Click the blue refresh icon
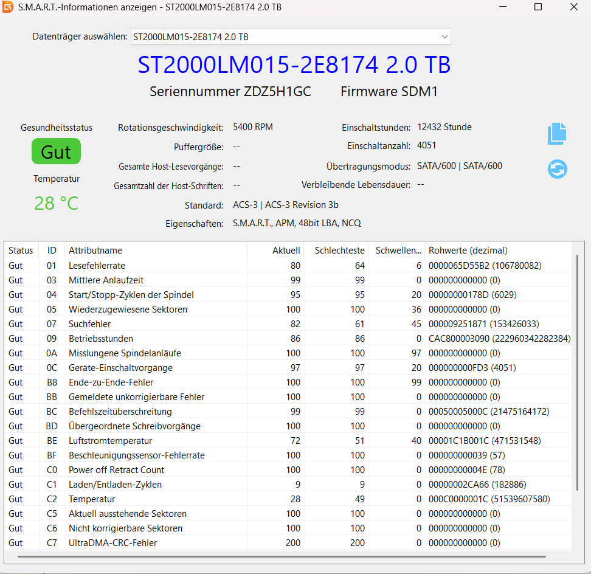Viewport: 591px width, 574px height. click(x=557, y=168)
